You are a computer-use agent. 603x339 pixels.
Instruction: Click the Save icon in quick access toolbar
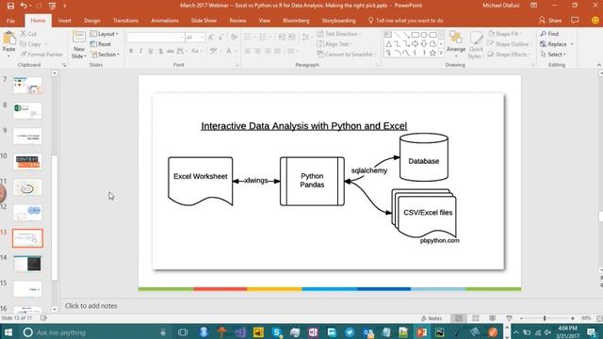pyautogui.click(x=10, y=6)
